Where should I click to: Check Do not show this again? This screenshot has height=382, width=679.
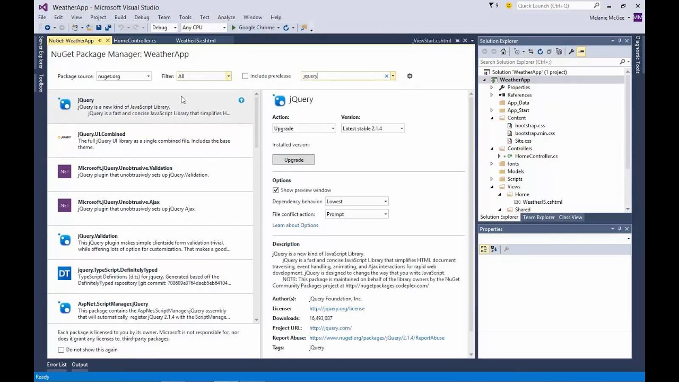(61, 350)
